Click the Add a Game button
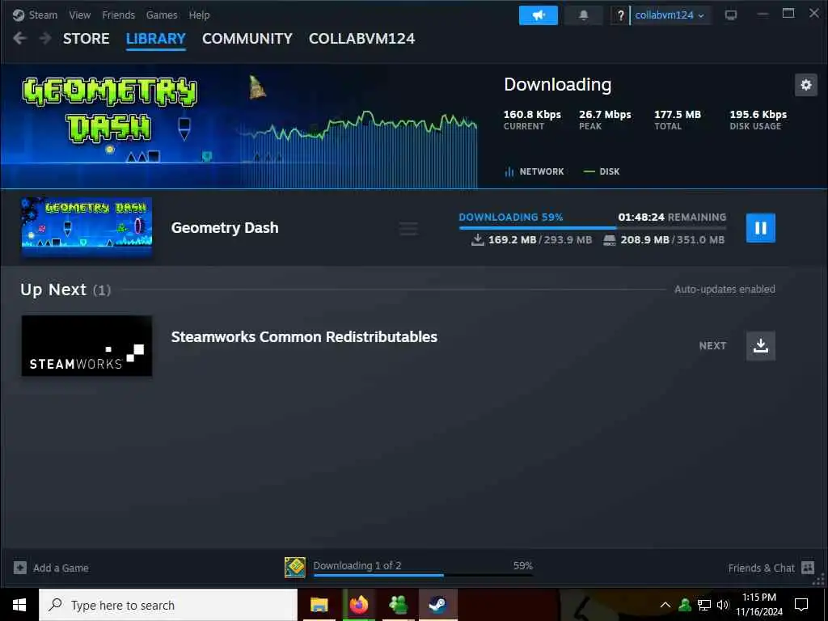 (51, 568)
